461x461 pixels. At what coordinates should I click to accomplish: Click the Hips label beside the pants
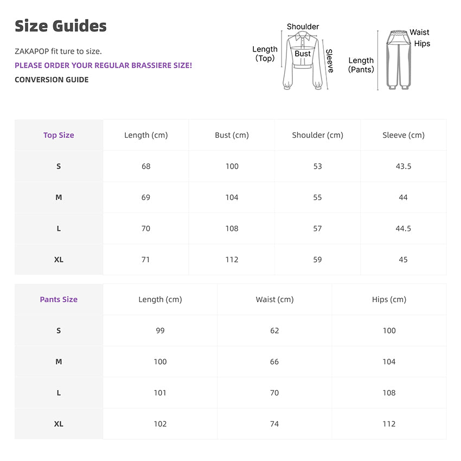click(422, 44)
